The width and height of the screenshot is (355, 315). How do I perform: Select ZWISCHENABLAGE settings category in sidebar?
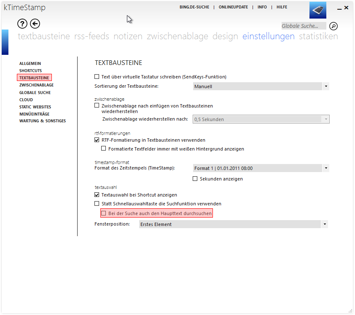coord(36,85)
